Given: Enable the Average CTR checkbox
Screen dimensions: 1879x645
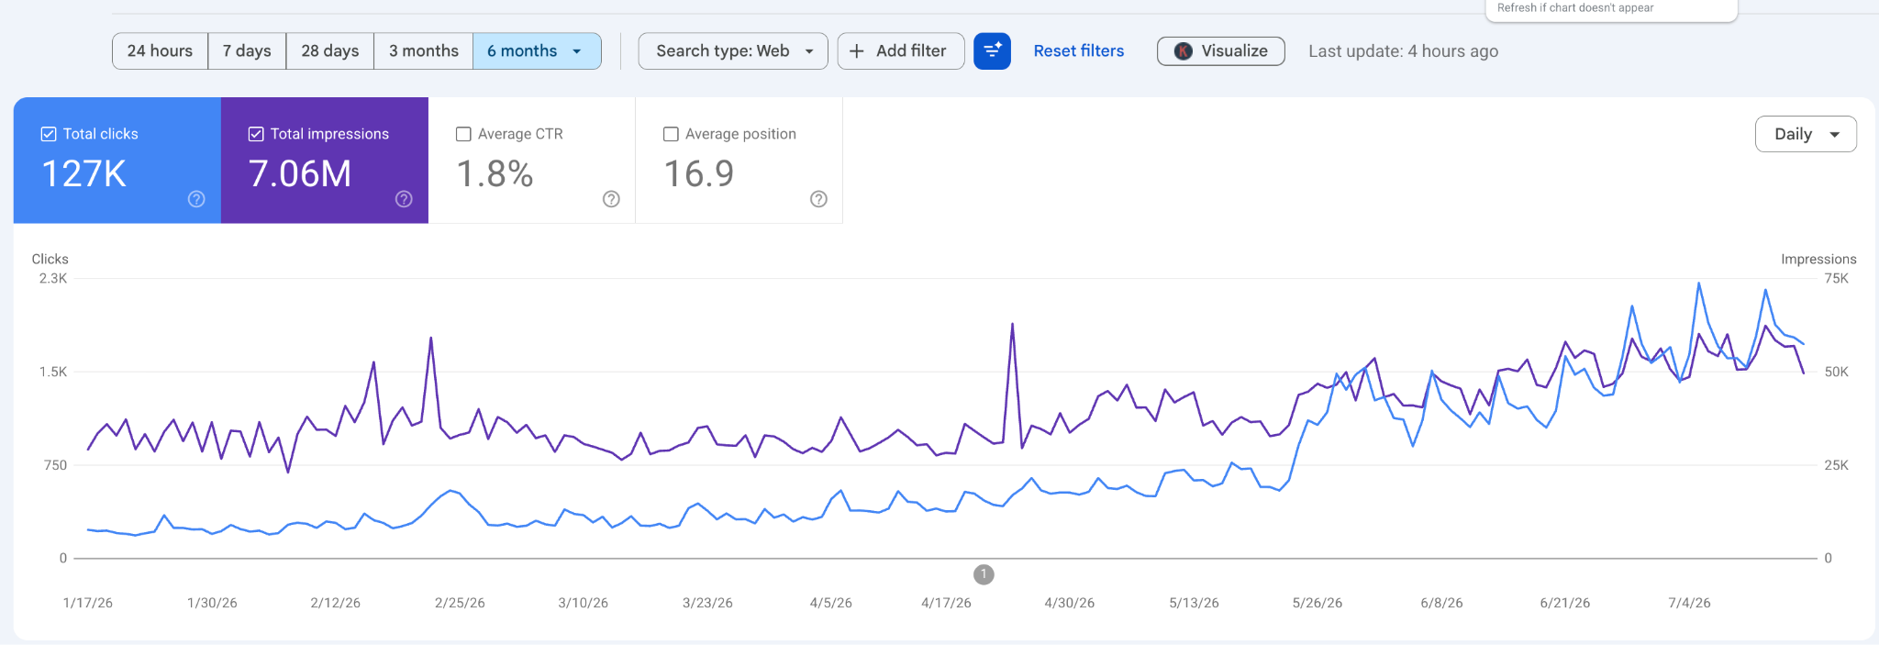Looking at the screenshot, I should coord(463,134).
